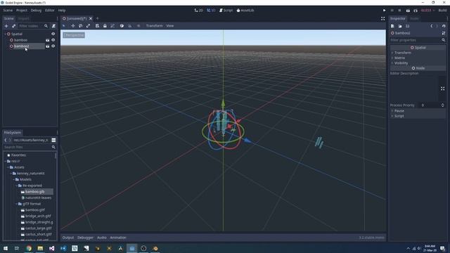
Task: Switch to the Node tab beside Inspector
Action: pyautogui.click(x=414, y=18)
